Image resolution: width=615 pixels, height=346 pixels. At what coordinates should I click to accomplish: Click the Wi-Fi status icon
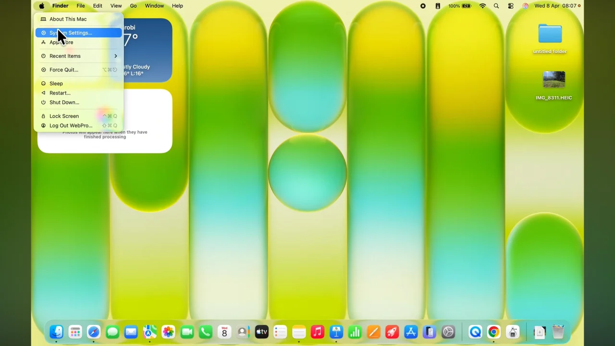coord(482,6)
